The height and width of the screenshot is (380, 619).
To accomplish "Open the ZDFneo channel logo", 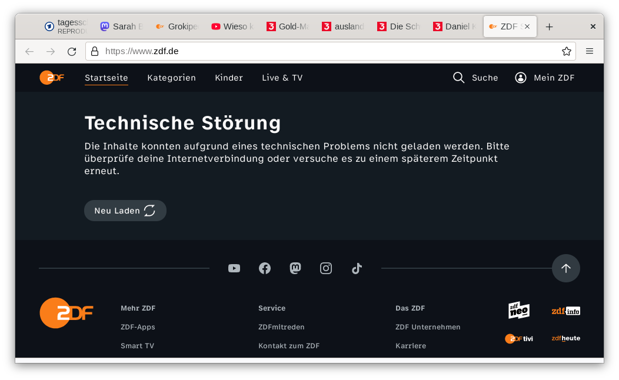I will pyautogui.click(x=519, y=310).
